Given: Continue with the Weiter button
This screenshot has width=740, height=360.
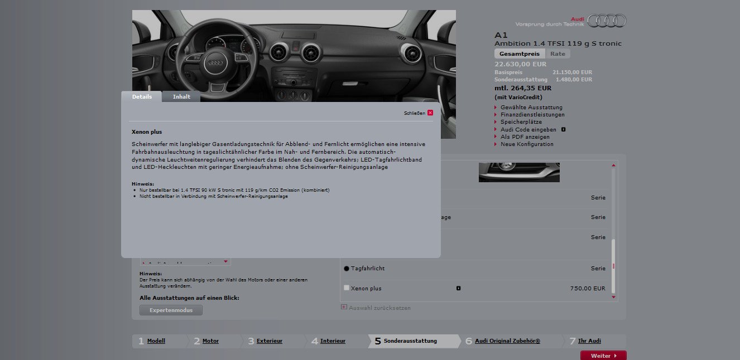Looking at the screenshot, I should click(x=603, y=356).
